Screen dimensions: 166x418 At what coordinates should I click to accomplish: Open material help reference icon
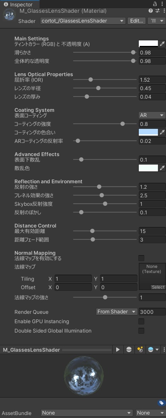tap(151, 11)
